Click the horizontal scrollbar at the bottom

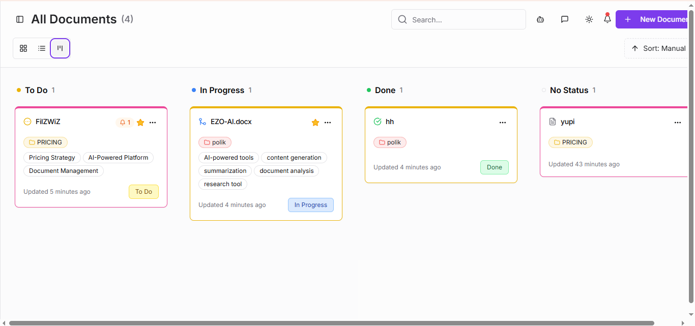click(332, 323)
